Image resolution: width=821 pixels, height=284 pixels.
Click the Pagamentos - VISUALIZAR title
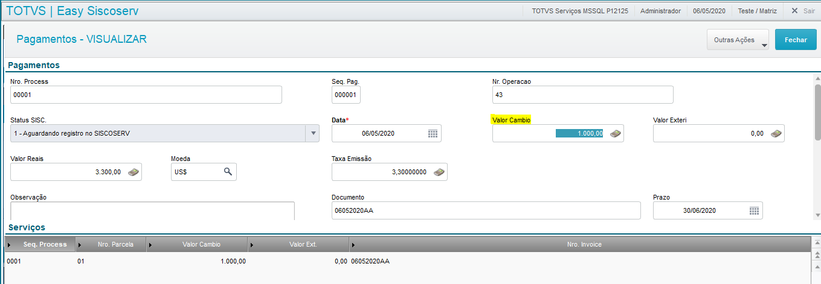[82, 39]
